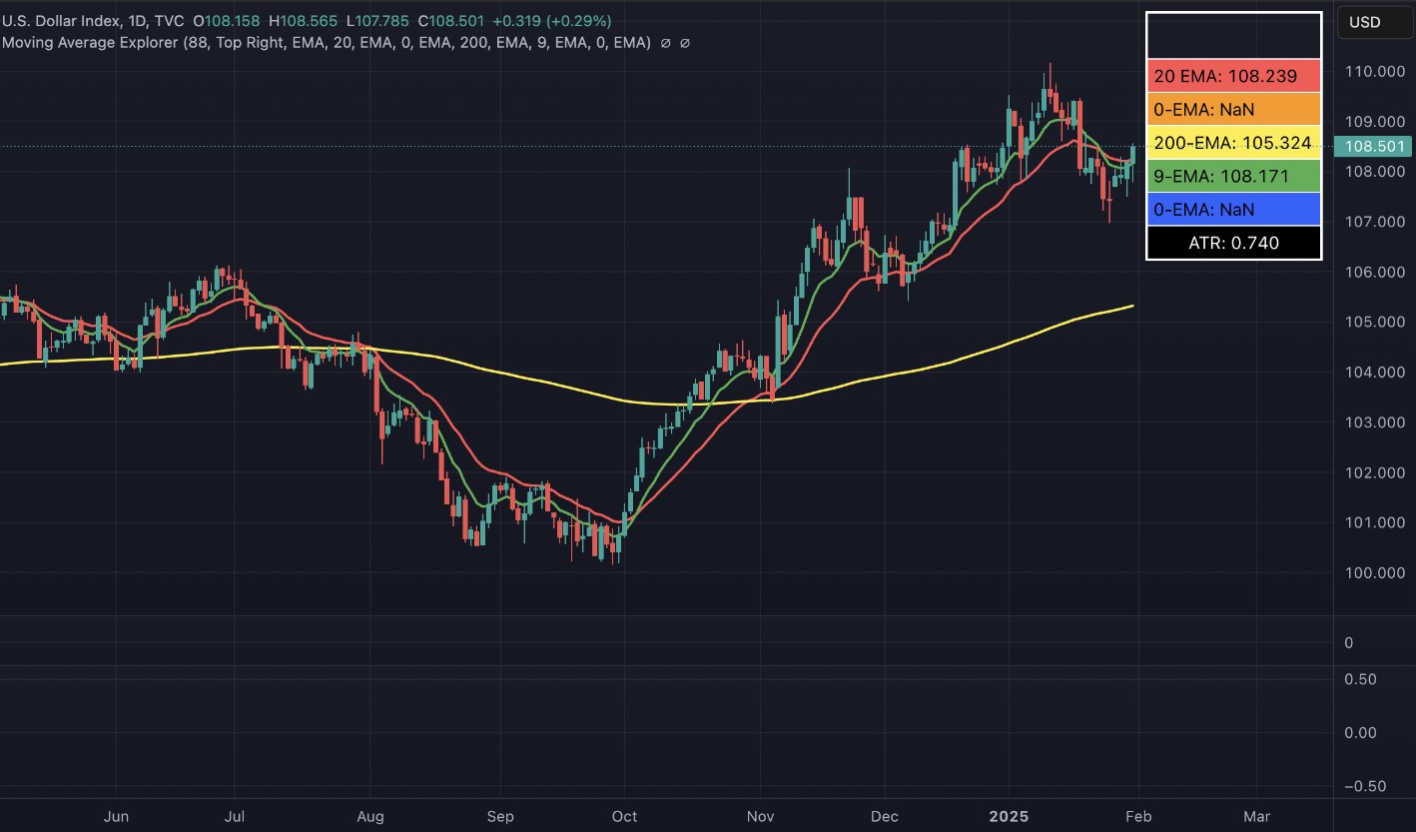Click the '110.000' label on the price axis
Image resolution: width=1416 pixels, height=832 pixels.
[x=1375, y=71]
